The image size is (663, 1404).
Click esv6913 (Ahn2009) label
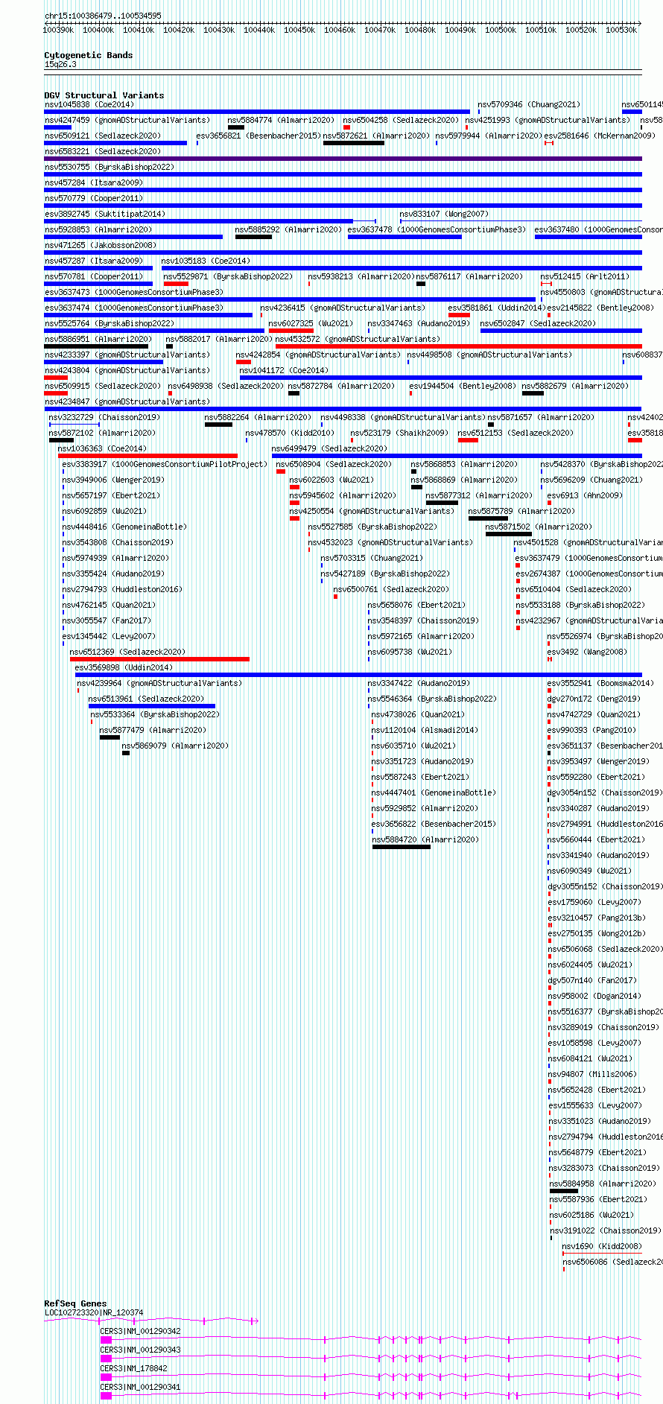click(585, 495)
